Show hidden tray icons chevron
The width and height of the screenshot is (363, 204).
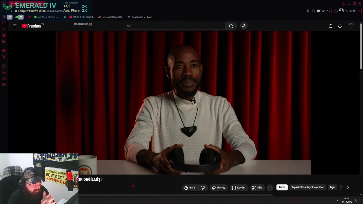tap(338, 200)
